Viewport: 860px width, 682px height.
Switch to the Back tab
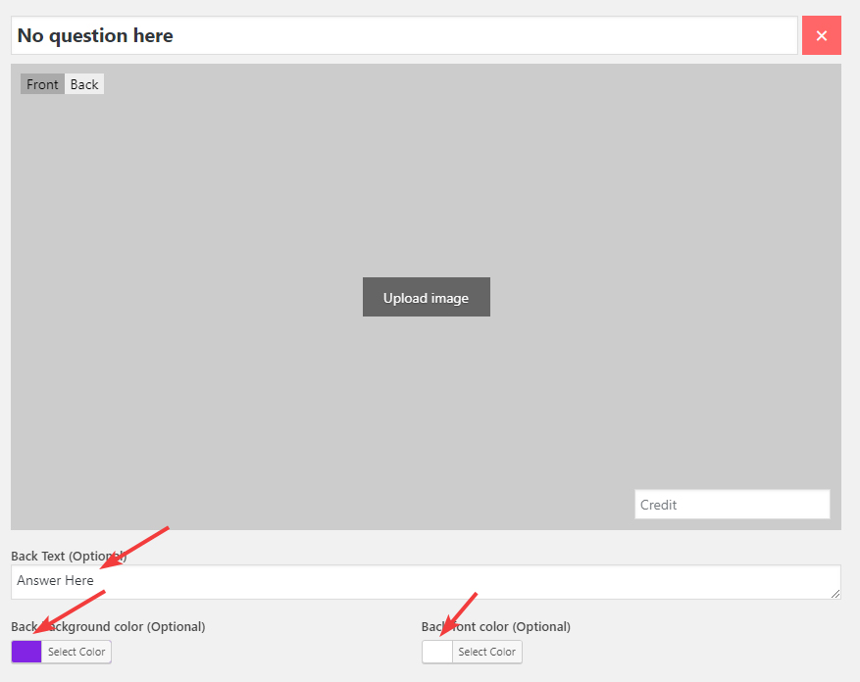point(84,84)
